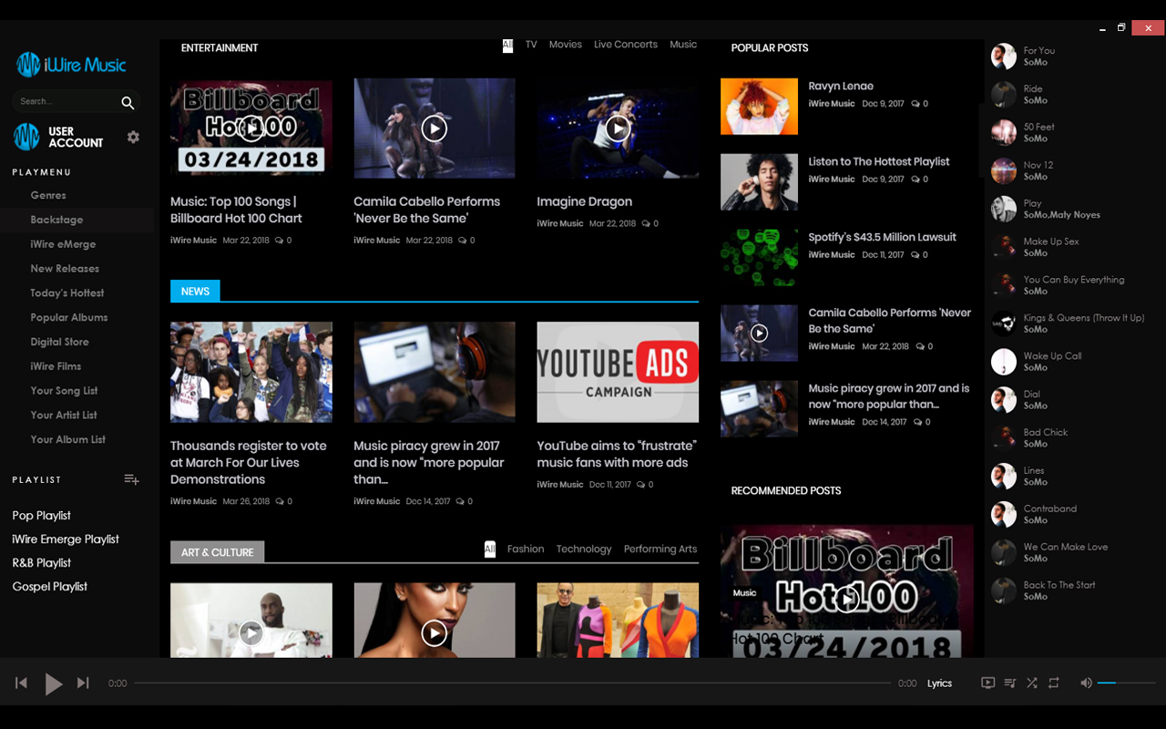
Task: Toggle repeat mode
Action: coord(1054,683)
